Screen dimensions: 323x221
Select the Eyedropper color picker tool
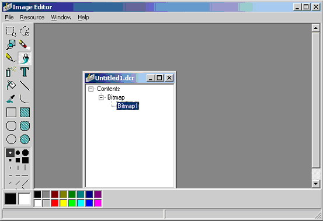[11, 99]
